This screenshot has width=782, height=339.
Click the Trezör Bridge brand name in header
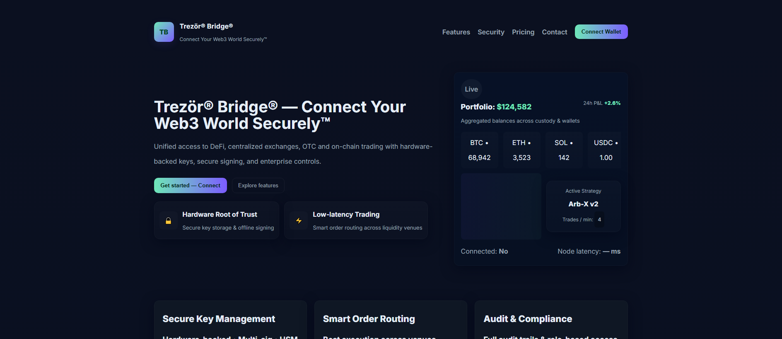point(206,26)
